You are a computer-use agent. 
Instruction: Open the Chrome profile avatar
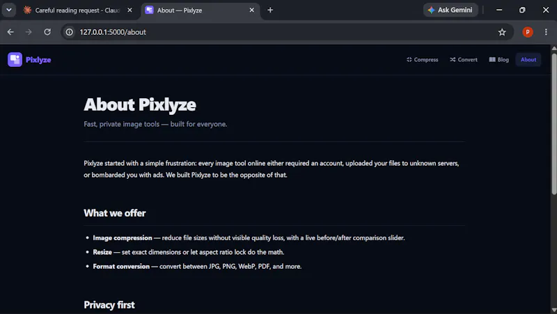point(528,32)
